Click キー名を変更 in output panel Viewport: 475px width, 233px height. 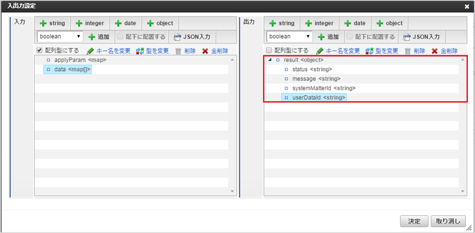(338, 51)
